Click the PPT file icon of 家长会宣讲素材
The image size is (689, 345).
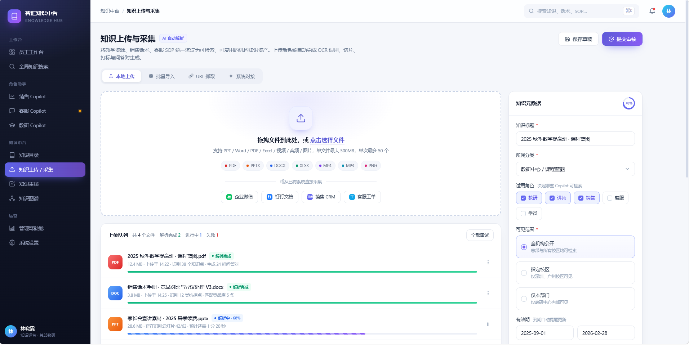click(x=115, y=324)
